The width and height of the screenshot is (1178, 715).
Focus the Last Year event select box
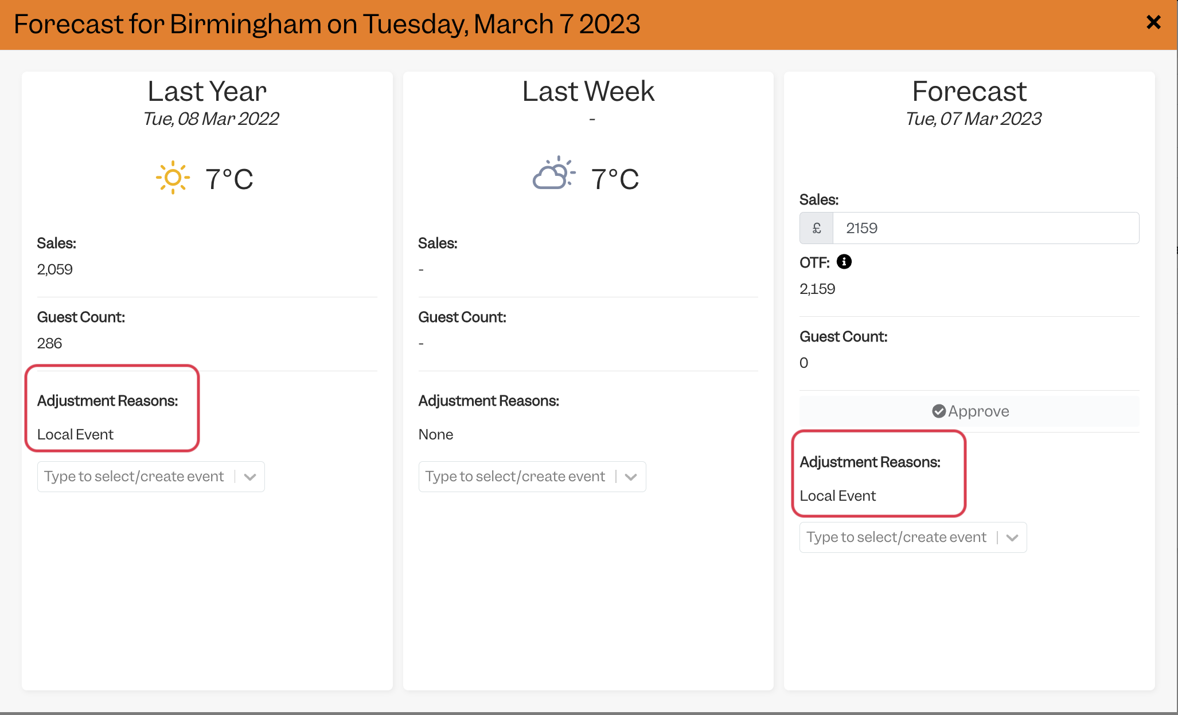[x=151, y=477]
